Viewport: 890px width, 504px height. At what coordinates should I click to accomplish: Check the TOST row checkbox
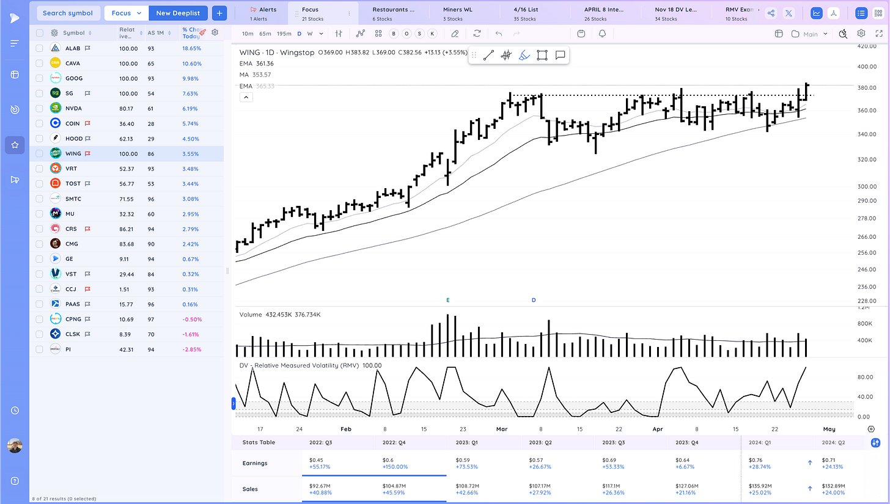40,183
